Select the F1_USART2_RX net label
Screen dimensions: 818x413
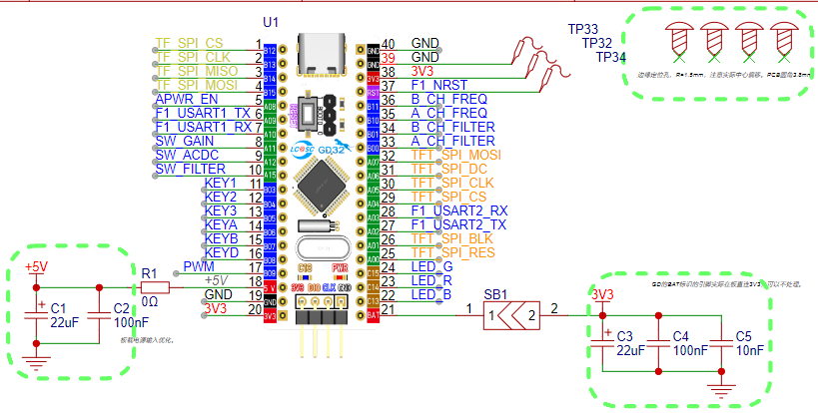459,210
